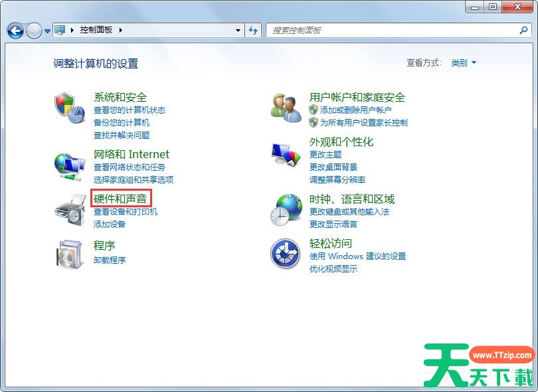
Task: Click the Hardware and Sound printer icon
Action: click(70, 210)
